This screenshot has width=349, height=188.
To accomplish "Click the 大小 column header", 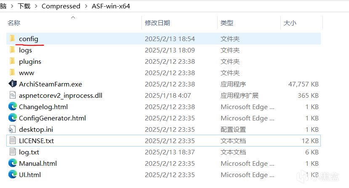I will click(x=290, y=23).
